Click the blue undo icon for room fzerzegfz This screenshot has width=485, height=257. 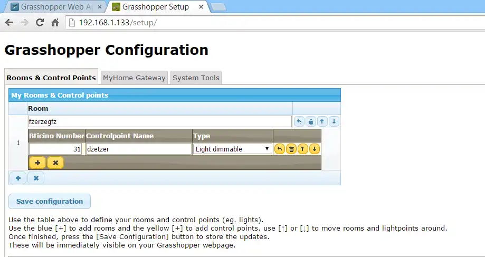299,121
